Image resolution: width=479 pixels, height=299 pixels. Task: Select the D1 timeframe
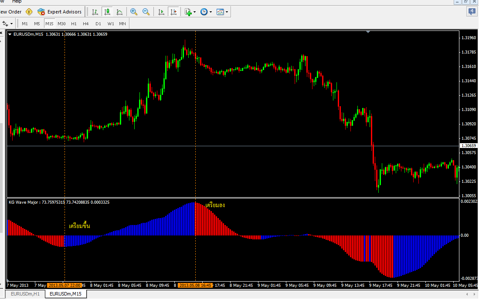[98, 24]
